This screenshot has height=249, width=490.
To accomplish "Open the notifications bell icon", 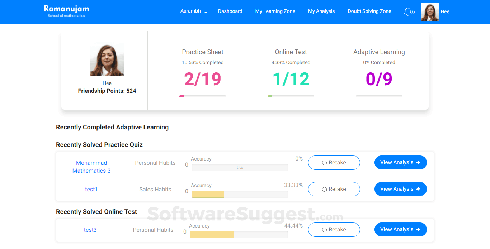I will coord(407,12).
